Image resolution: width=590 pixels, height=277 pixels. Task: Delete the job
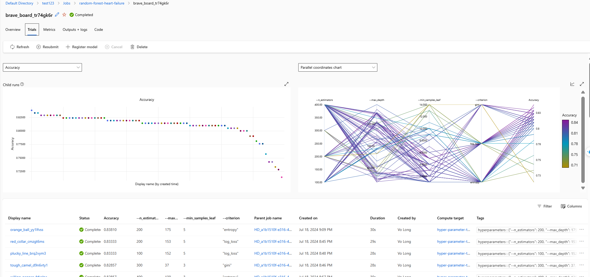[x=139, y=47]
